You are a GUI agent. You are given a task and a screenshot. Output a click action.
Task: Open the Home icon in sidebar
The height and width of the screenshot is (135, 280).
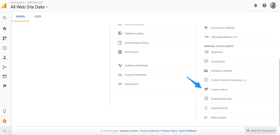(4, 28)
